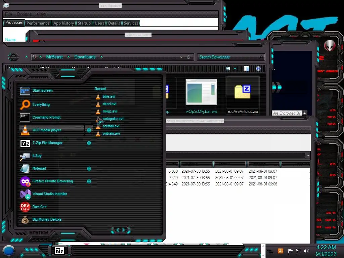Launch Everything search app
Image resolution: width=344 pixels, height=258 pixels.
[52, 104]
